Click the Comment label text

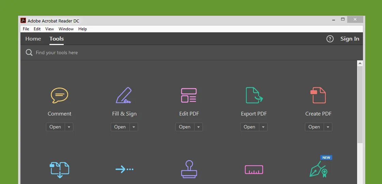tap(59, 113)
